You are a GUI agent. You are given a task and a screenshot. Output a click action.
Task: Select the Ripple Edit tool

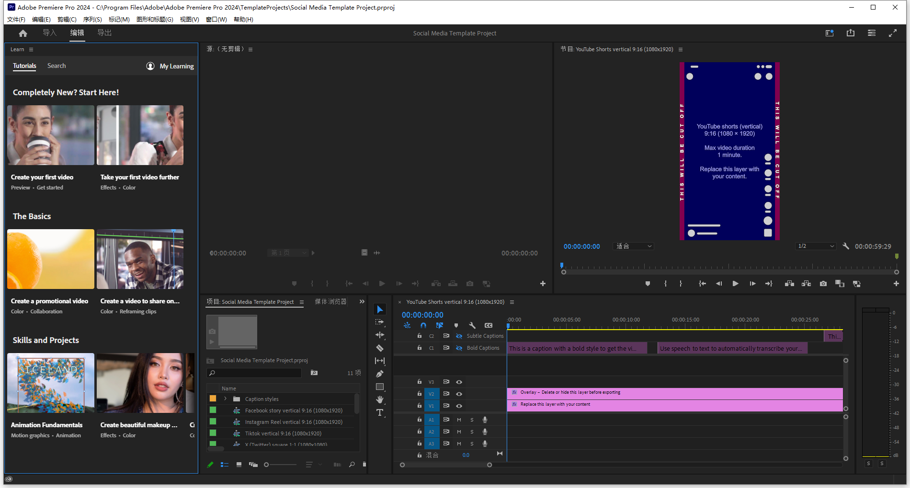(x=380, y=335)
